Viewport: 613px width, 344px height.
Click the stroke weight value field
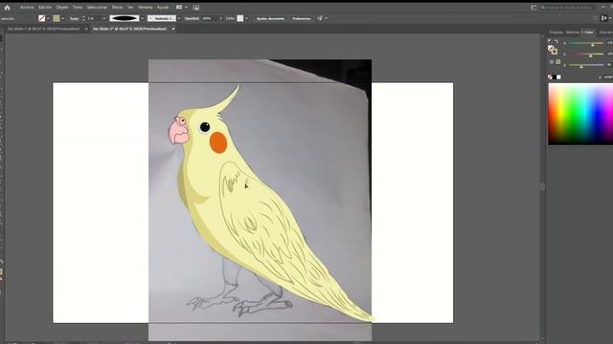[94, 18]
